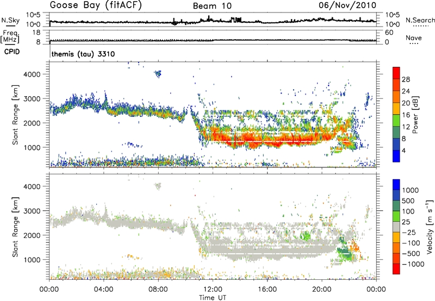Click the "12" label on Power colorbar
Screen dimensions: 435x301
[x=406, y=127]
